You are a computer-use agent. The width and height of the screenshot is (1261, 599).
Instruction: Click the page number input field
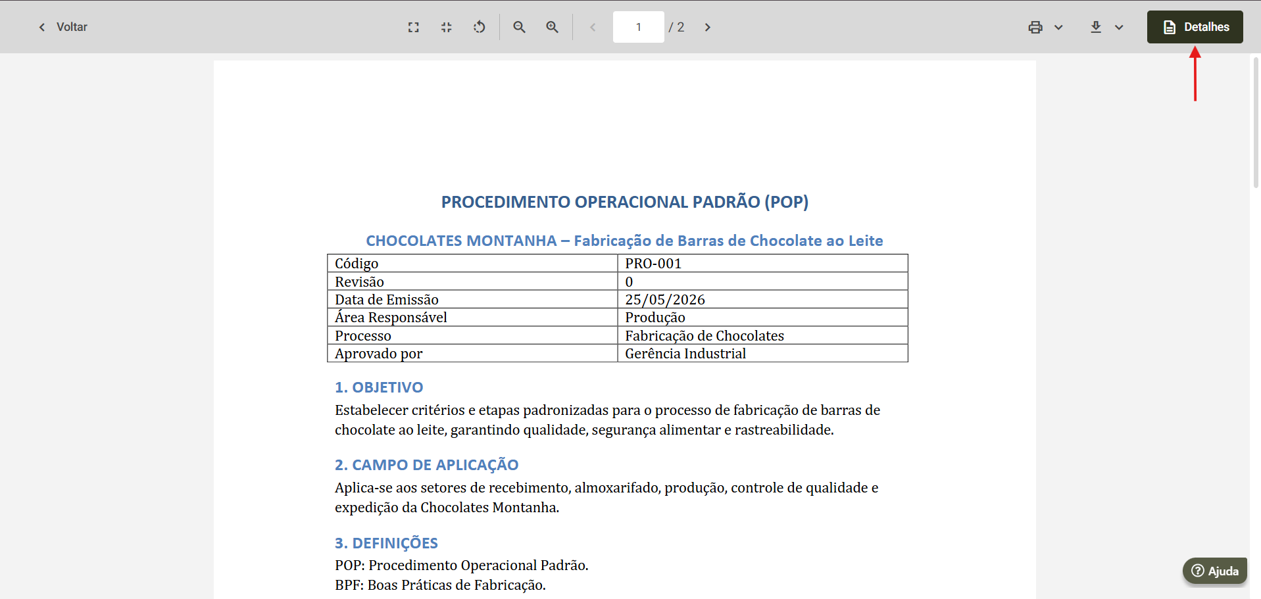(639, 27)
